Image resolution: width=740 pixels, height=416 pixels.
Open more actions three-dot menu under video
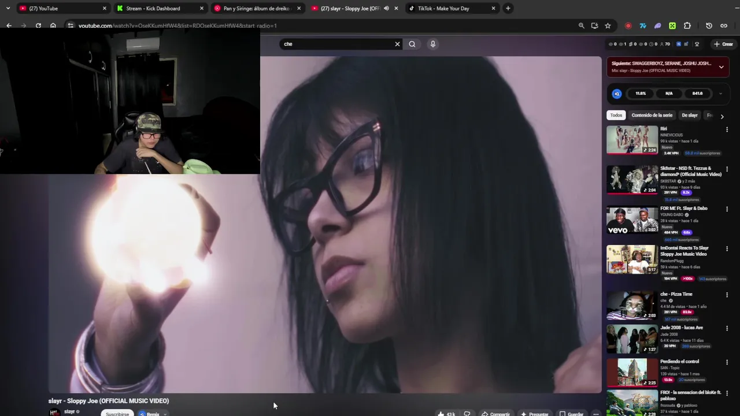(595, 414)
